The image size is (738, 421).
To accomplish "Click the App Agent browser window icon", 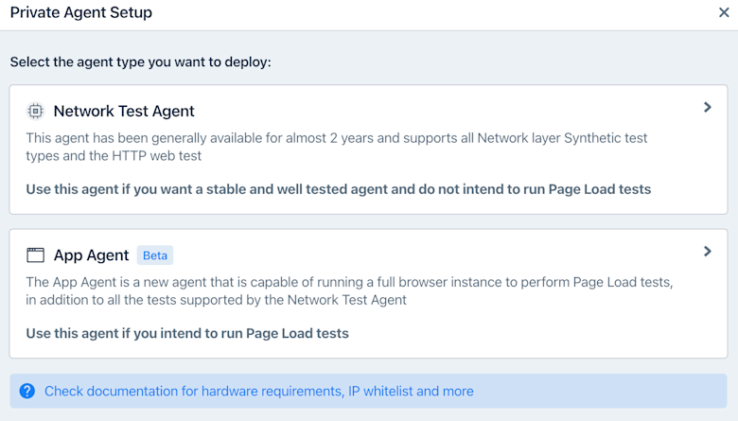I will 35,254.
